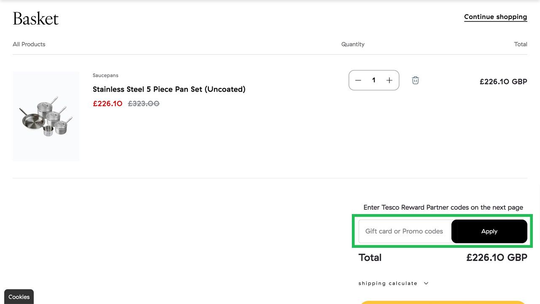Viewport: 540px width, 304px height.
Task: Click the Gift card or Promo codes field
Action: pos(404,231)
